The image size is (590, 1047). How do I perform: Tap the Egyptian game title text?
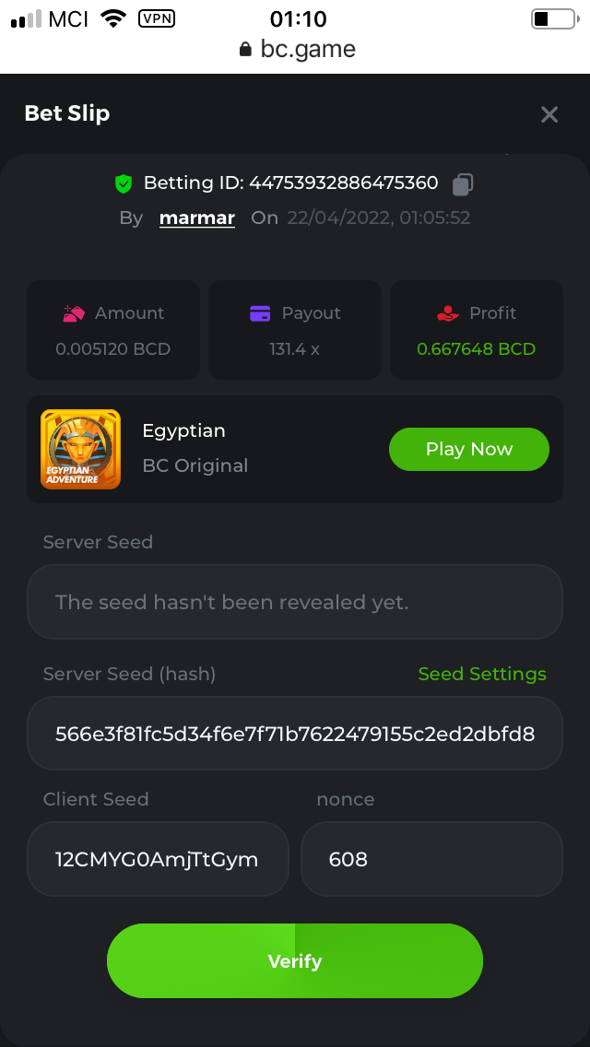(x=183, y=430)
